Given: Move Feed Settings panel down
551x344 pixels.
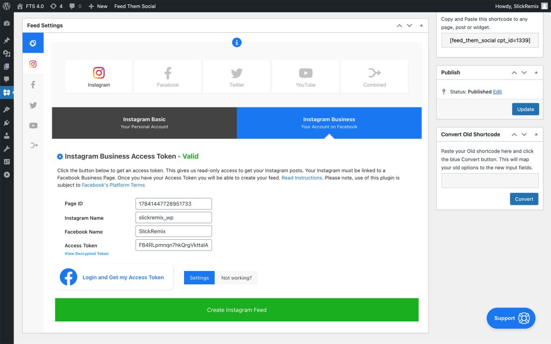Looking at the screenshot, I should pos(409,26).
